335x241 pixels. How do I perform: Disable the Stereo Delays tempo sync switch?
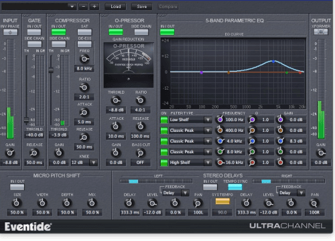tap(235, 187)
